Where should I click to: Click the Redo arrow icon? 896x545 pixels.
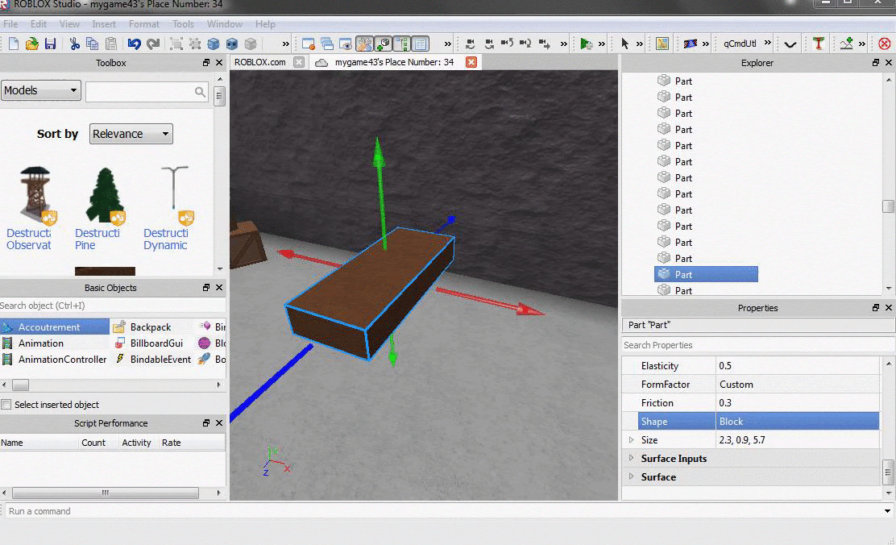tap(153, 44)
